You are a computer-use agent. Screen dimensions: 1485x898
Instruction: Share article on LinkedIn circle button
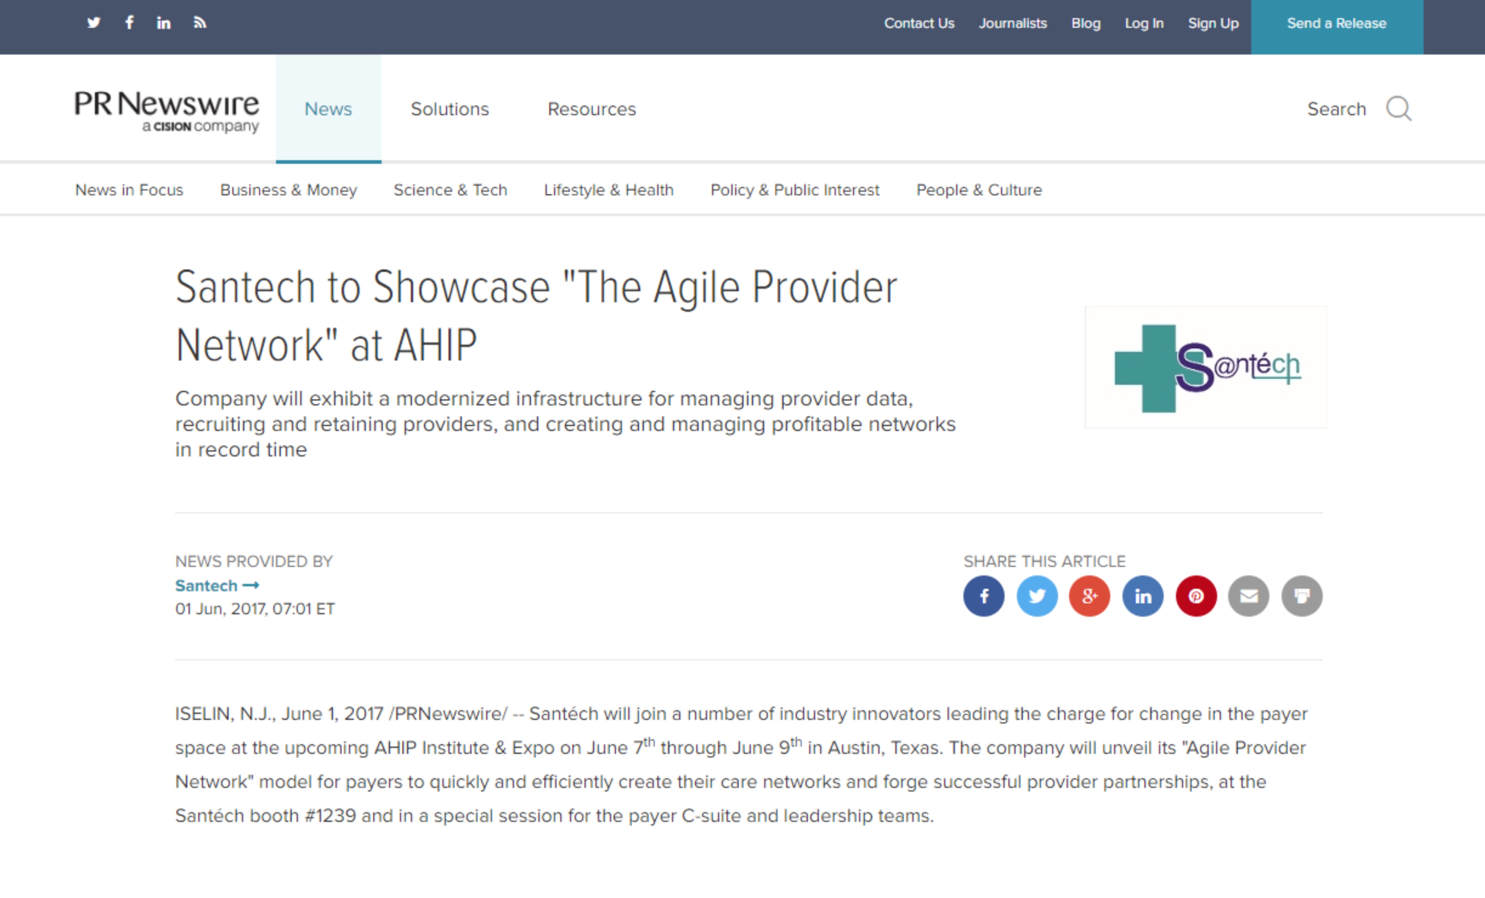pyautogui.click(x=1143, y=596)
